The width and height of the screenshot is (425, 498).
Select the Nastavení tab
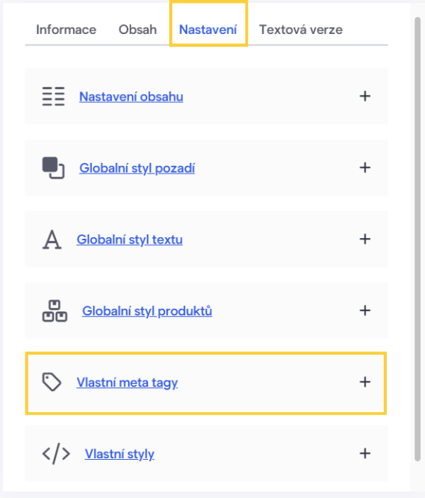pos(208,30)
